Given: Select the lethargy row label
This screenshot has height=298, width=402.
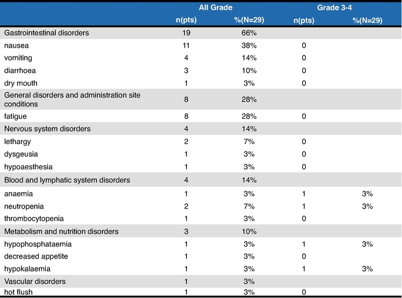Looking at the screenshot, I should coord(18,142).
